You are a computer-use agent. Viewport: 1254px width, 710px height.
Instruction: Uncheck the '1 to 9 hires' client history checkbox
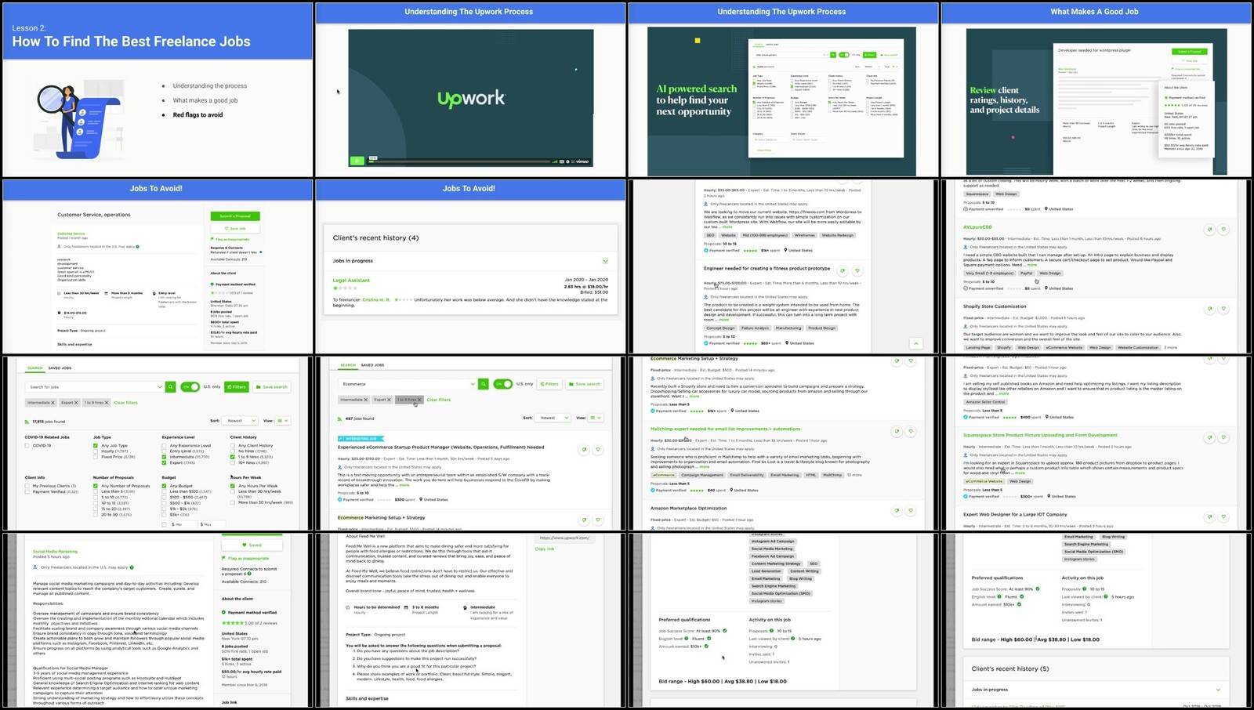(x=233, y=457)
